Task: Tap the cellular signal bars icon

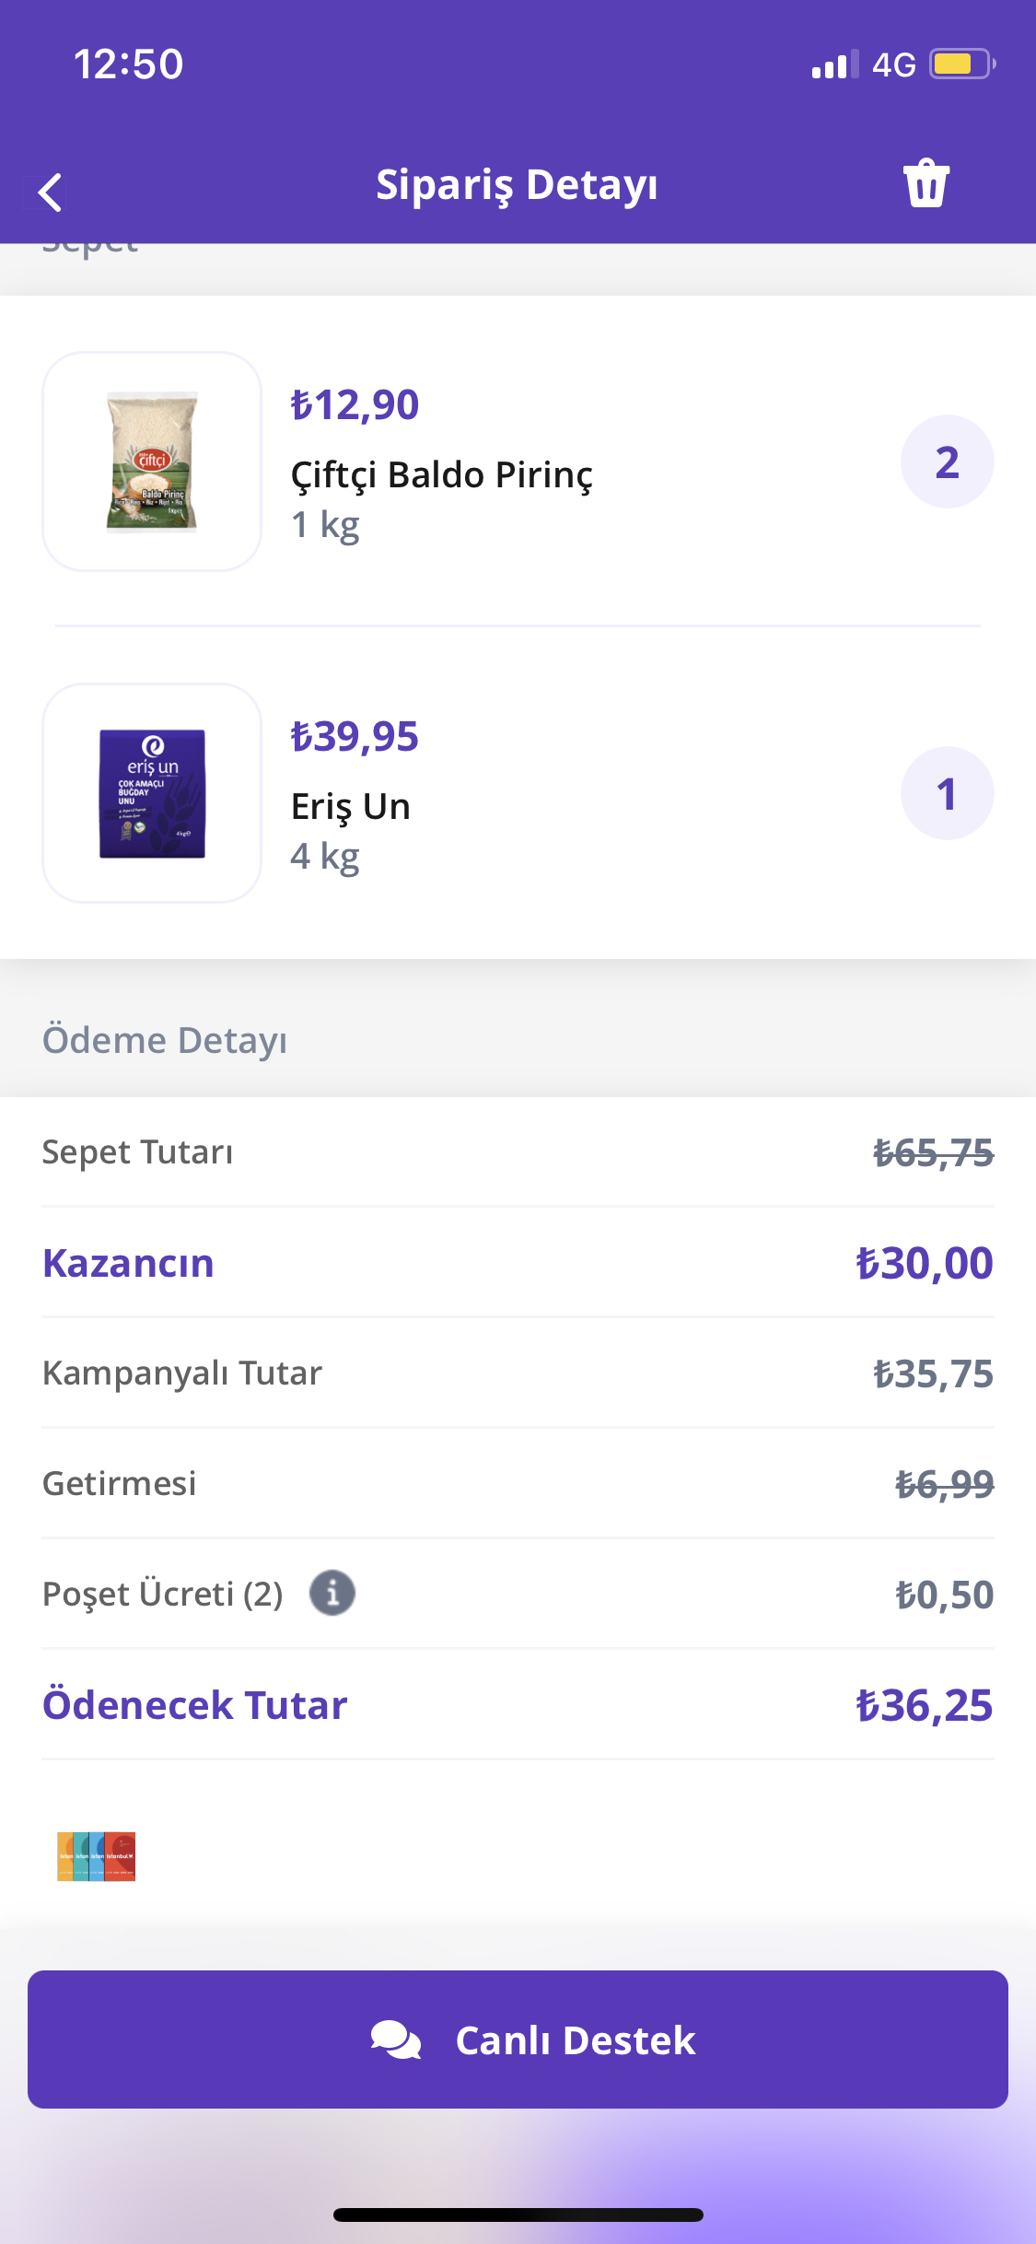Action: (835, 64)
